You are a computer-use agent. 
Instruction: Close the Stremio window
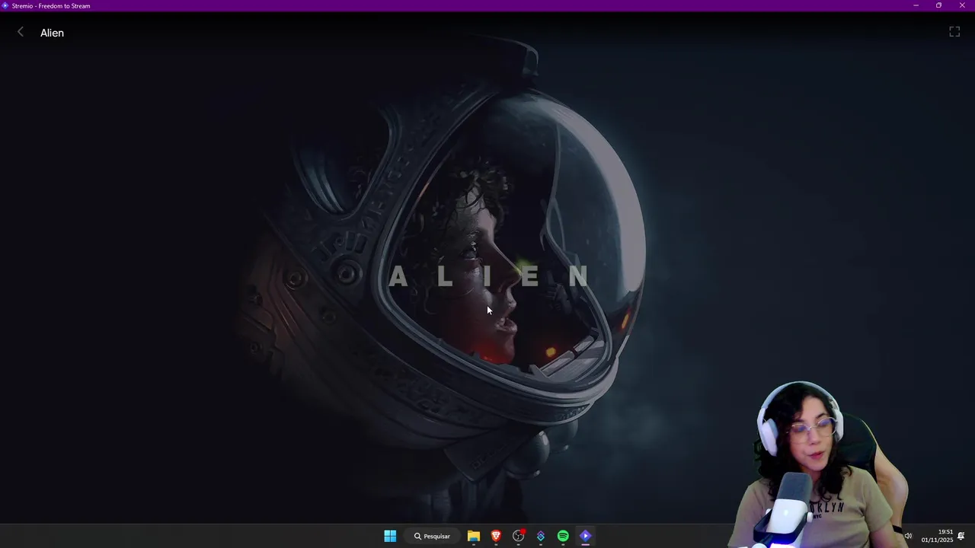click(x=962, y=5)
